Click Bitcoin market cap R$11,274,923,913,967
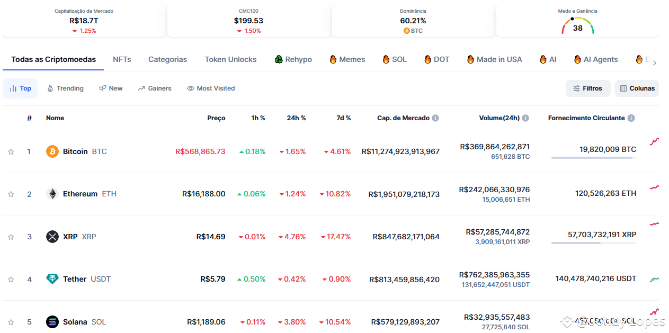The height and width of the screenshot is (333, 669). pos(400,151)
